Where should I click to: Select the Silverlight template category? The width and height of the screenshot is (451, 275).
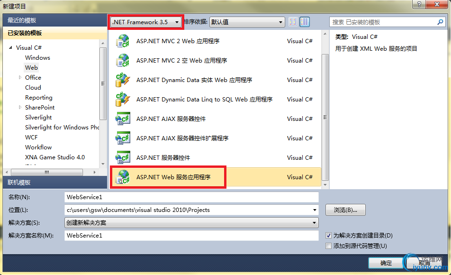coord(38,118)
